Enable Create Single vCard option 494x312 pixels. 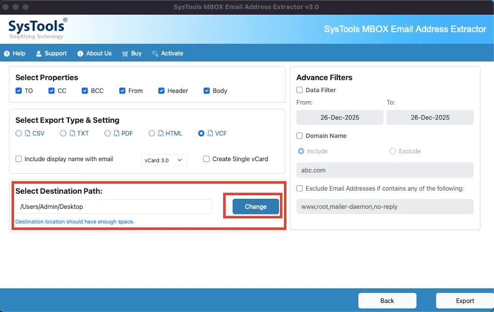(x=207, y=159)
